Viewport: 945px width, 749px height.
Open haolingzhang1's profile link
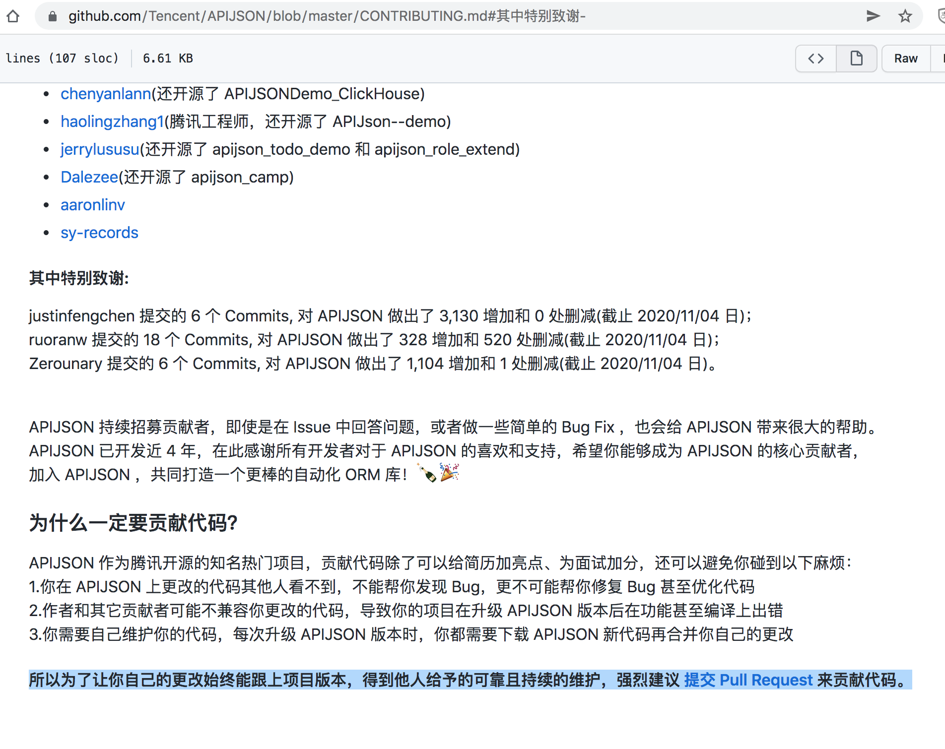tap(112, 122)
